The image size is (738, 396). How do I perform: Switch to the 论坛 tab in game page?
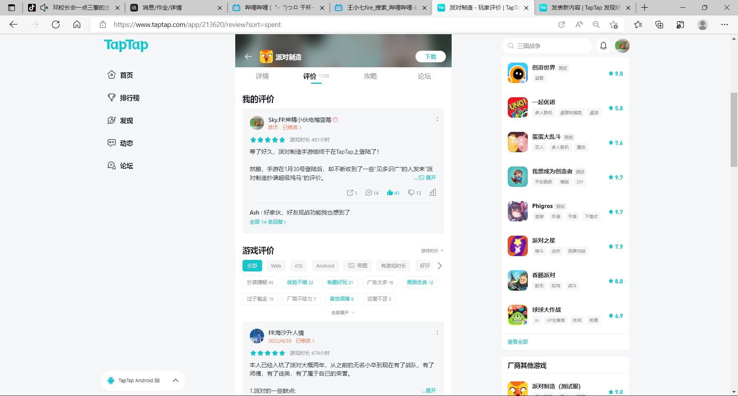424,76
